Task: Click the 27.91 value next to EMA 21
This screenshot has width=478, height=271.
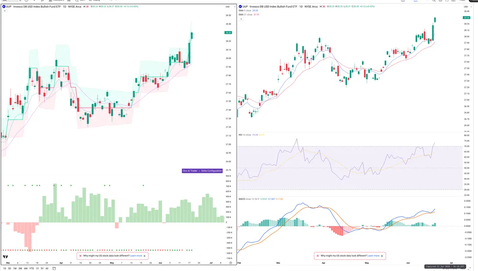Action: coord(257,14)
